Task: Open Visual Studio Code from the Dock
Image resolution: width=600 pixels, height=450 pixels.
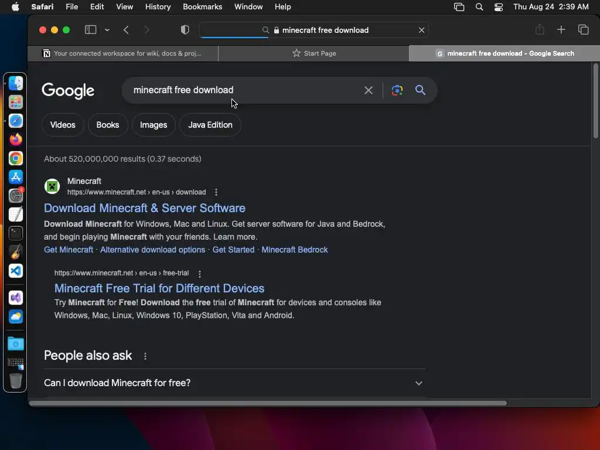Action: 16,271
